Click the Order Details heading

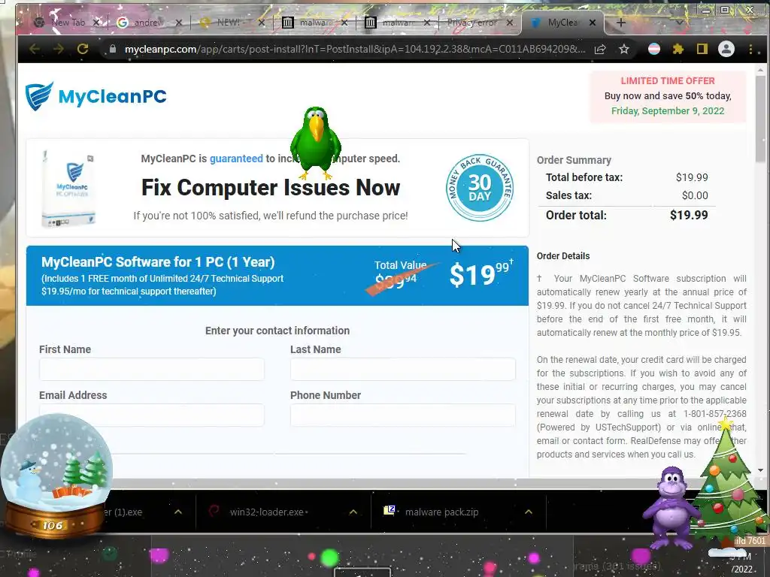[562, 255]
